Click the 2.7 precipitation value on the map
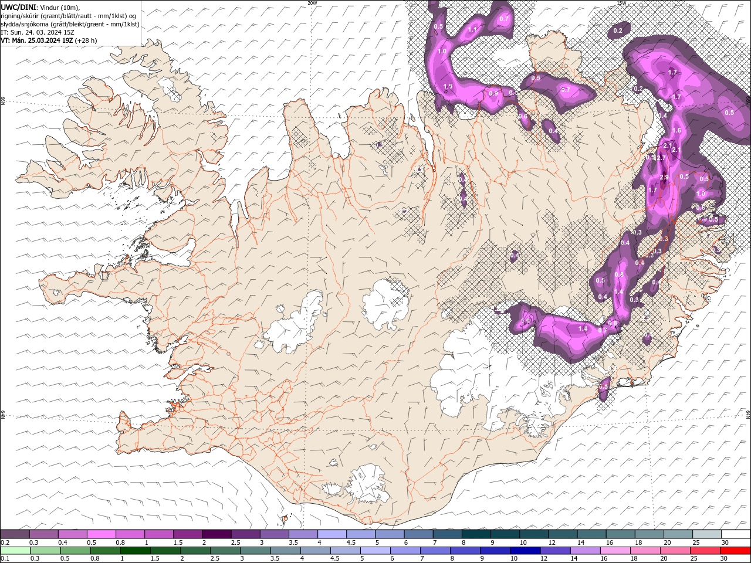 click(x=661, y=158)
